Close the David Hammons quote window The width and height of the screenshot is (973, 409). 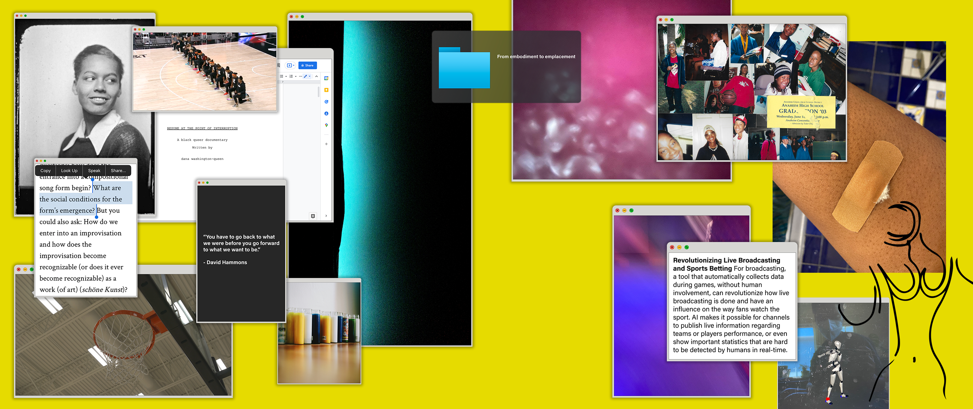199,183
